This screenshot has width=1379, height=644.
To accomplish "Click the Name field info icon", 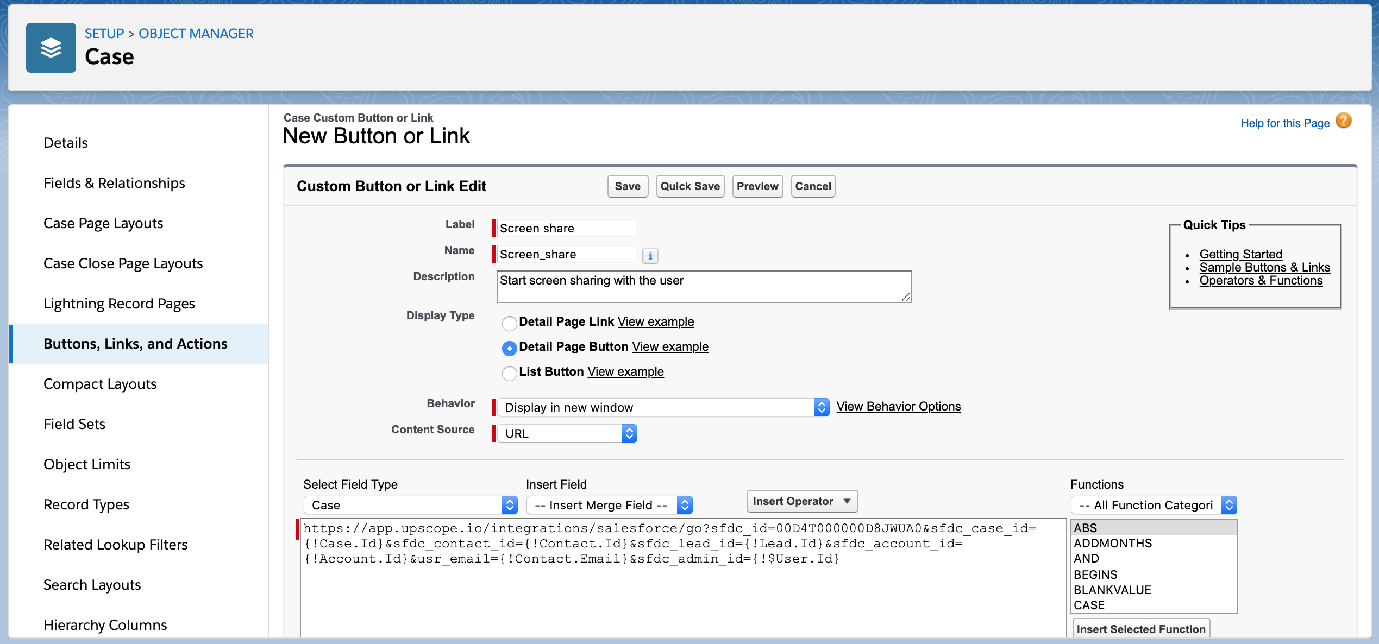I will point(650,255).
